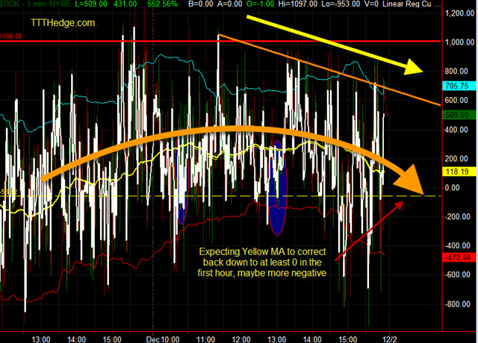Click the Linear Reg Cu study label
478x343 pixels.
click(406, 4)
